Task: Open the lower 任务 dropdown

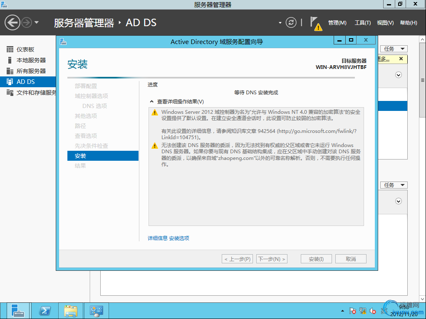Action: [394, 185]
